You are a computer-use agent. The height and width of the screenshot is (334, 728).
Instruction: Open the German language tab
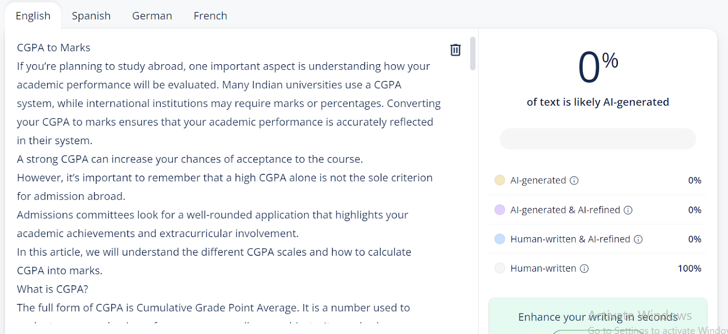coord(152,15)
